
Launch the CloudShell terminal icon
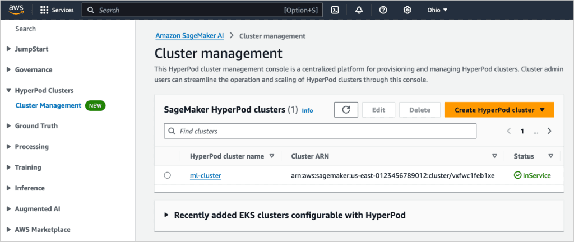coord(335,10)
